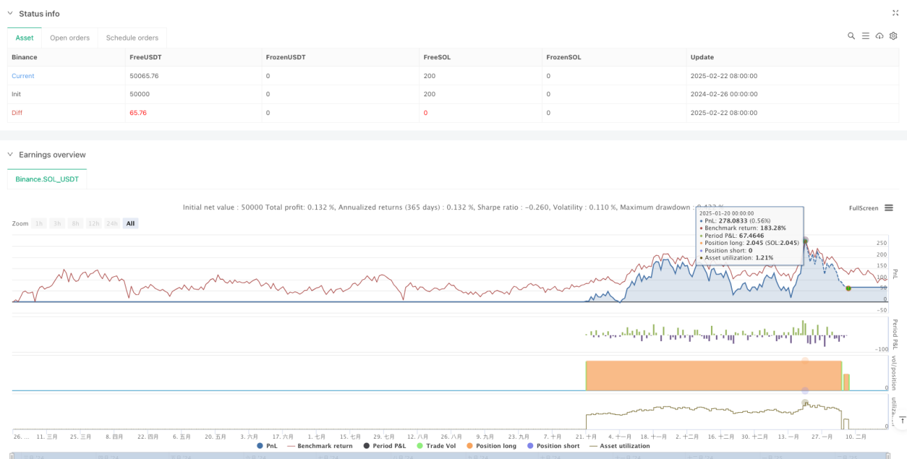The width and height of the screenshot is (907, 459).
Task: Collapse the Status info section
Action: [10, 13]
